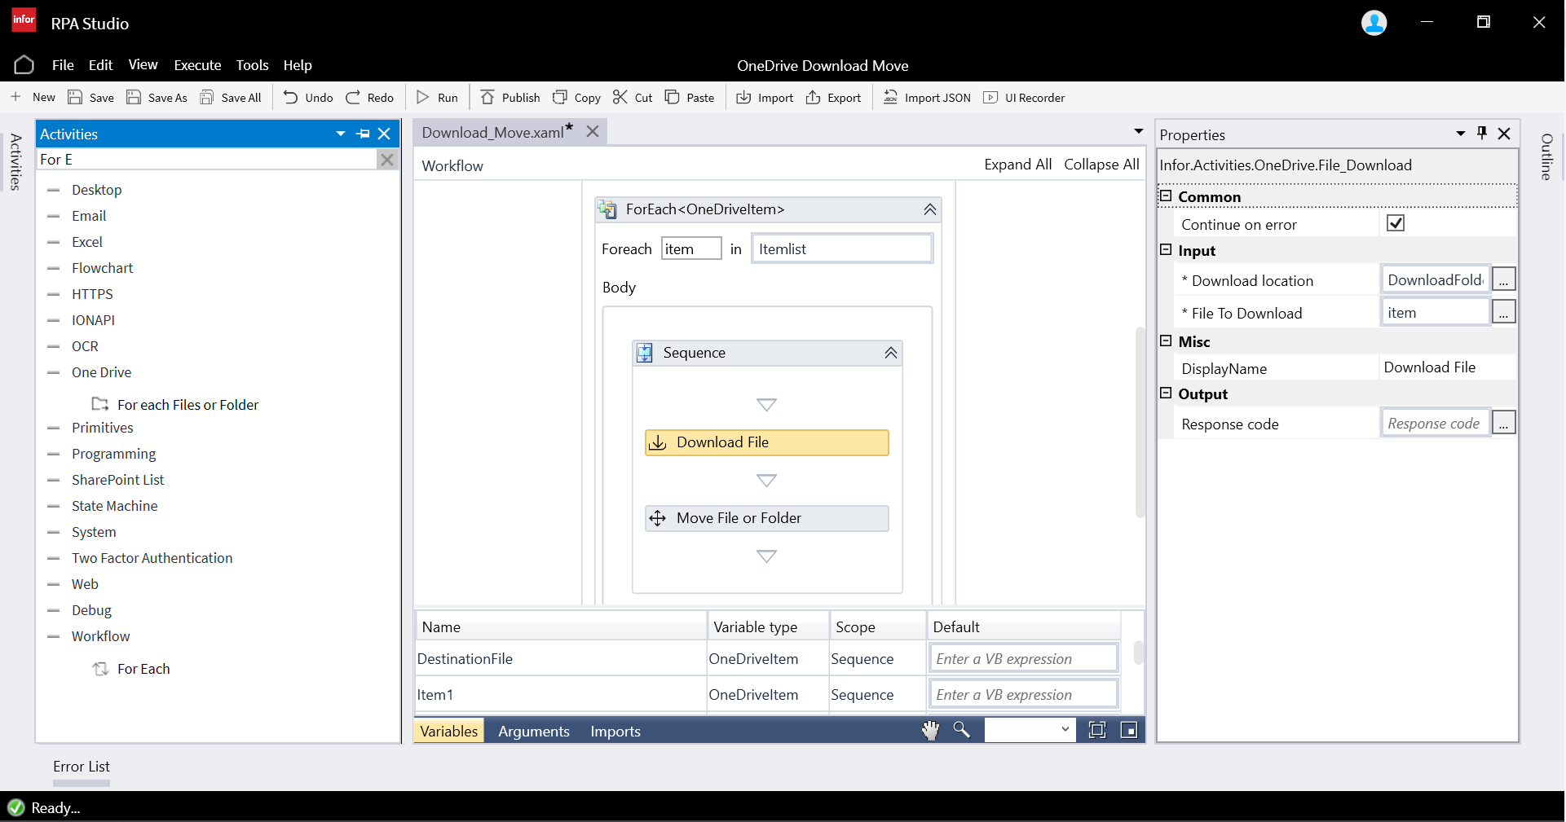
Task: Click the Expand All link
Action: tap(1017, 165)
